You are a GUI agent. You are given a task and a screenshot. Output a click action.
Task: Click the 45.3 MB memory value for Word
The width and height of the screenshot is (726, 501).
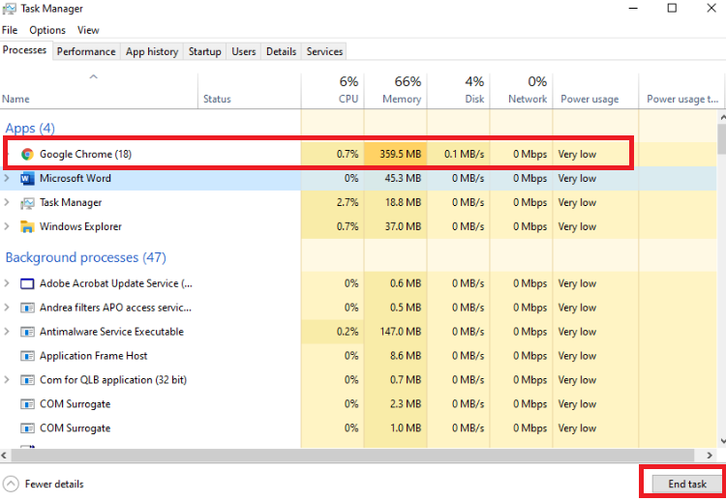coord(403,178)
